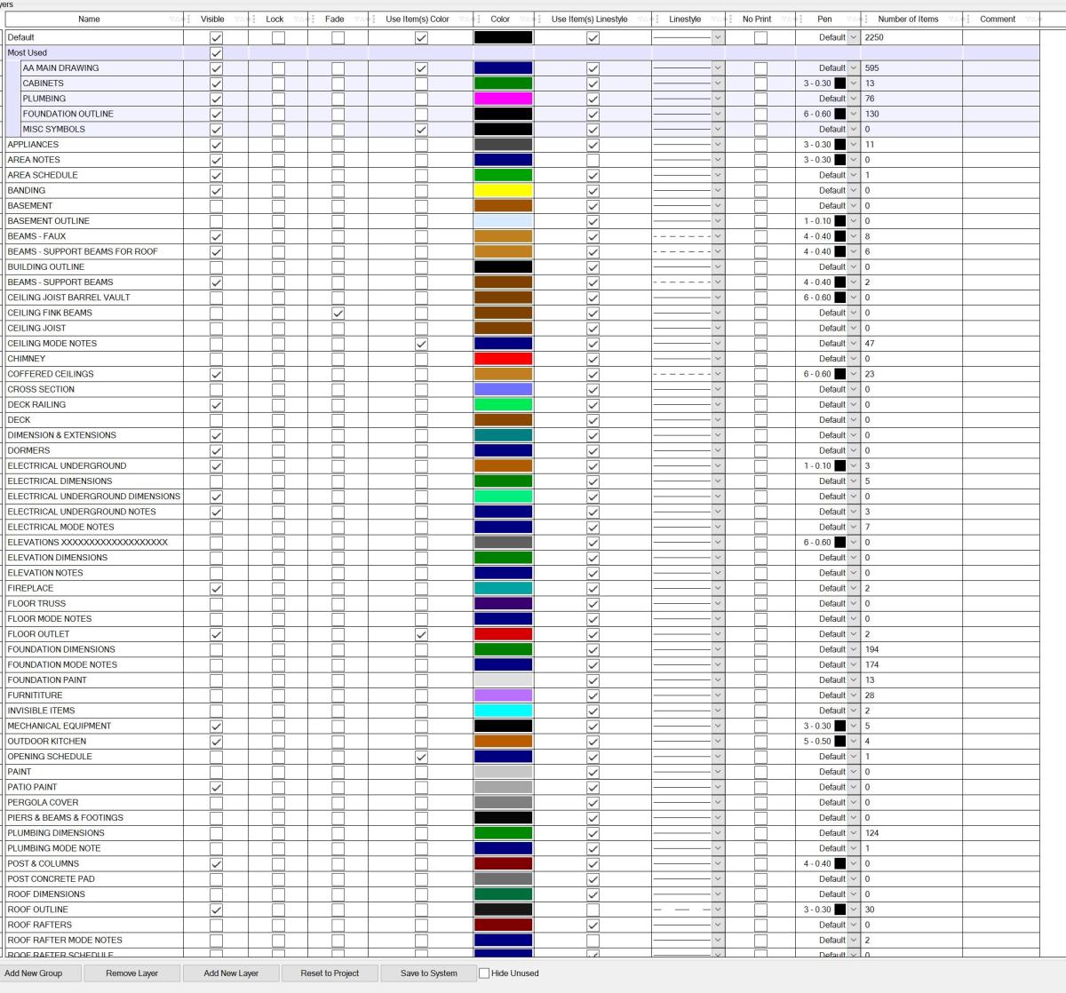Show the CHIMNEY layer via Visible checkbox
The image size is (1066, 993).
pyautogui.click(x=216, y=359)
